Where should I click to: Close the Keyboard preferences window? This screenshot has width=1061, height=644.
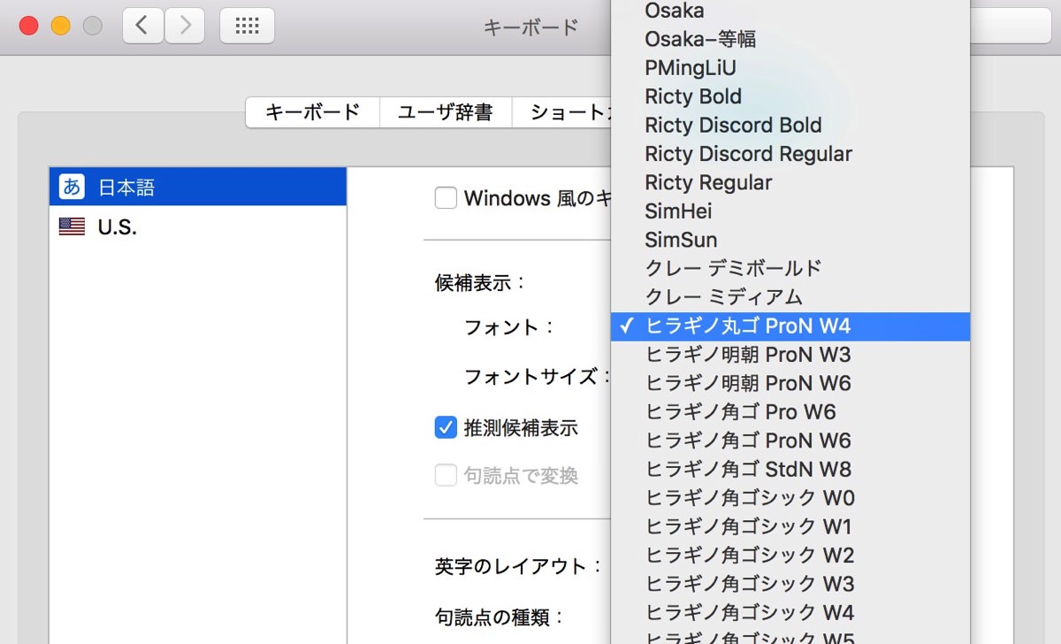28,26
